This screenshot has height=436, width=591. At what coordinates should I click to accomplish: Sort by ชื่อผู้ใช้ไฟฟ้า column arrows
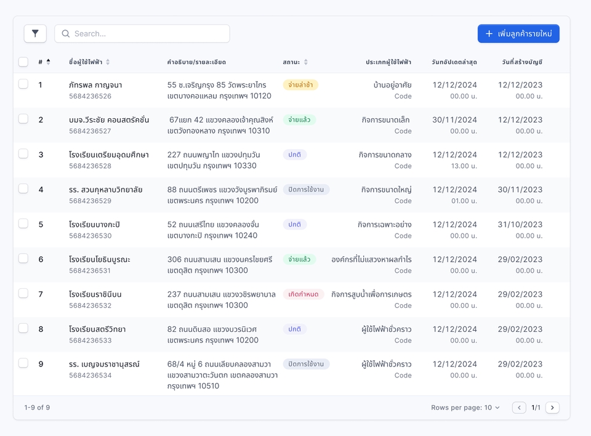coord(108,62)
